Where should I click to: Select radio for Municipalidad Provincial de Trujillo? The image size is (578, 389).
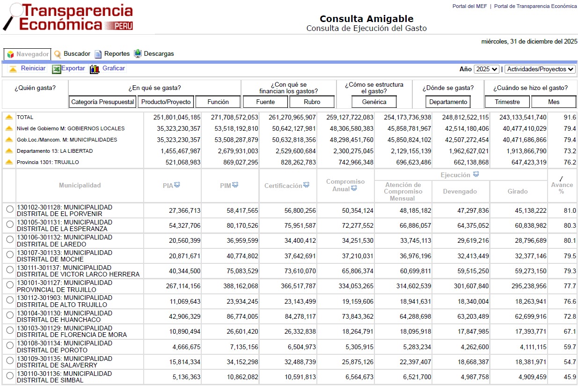(10, 286)
